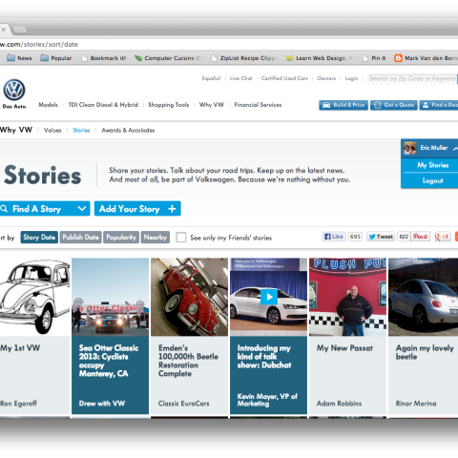
Task: Click author name Classic EuroCars
Action: pos(183,404)
